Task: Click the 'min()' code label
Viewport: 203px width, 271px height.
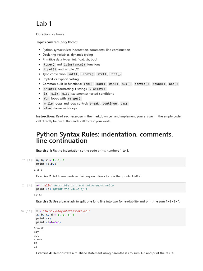Action: (114, 84)
